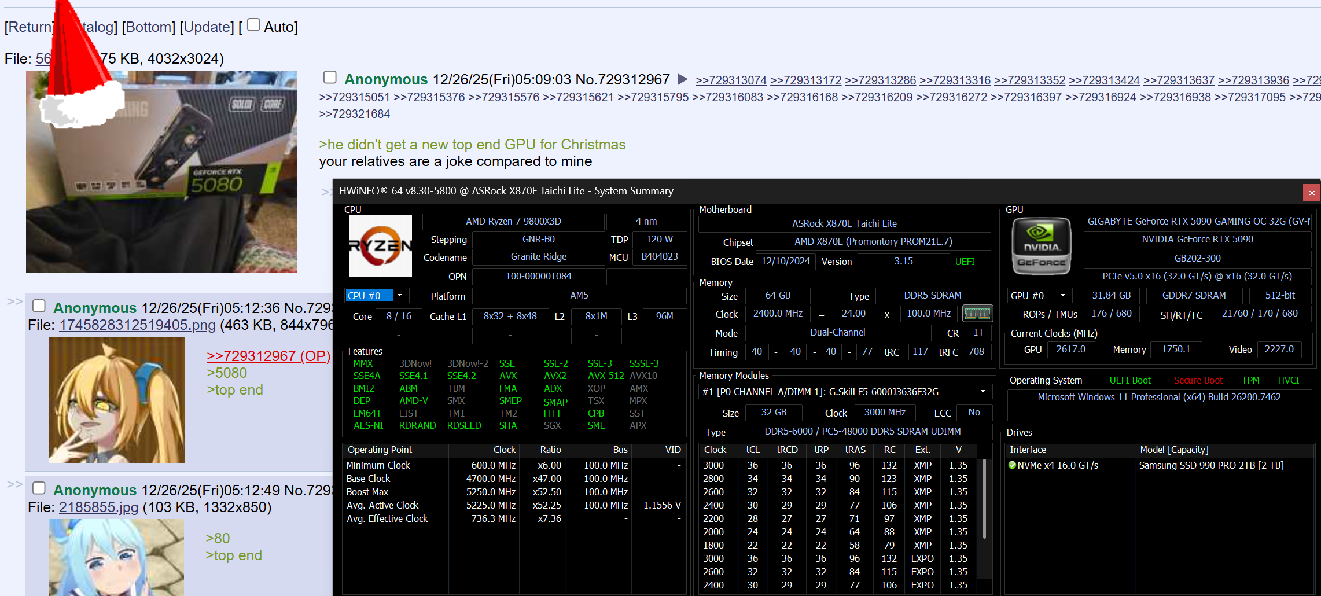Open reply link >>729316272
Screen dimensions: 1321x596
(x=951, y=97)
